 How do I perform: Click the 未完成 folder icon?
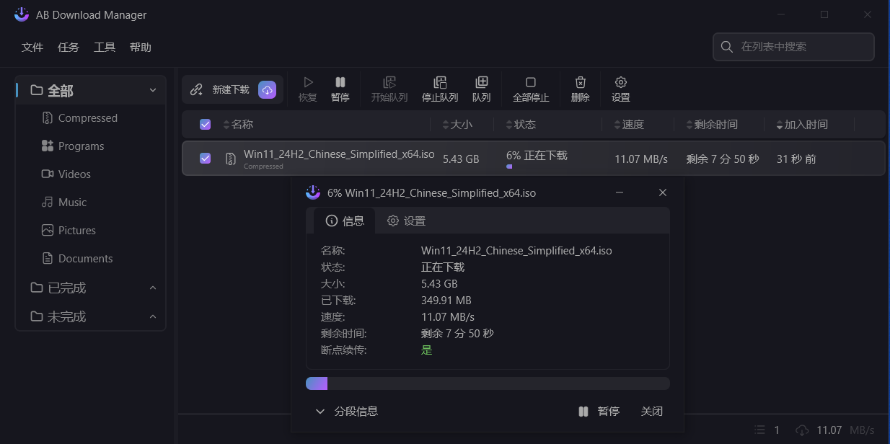coord(37,316)
